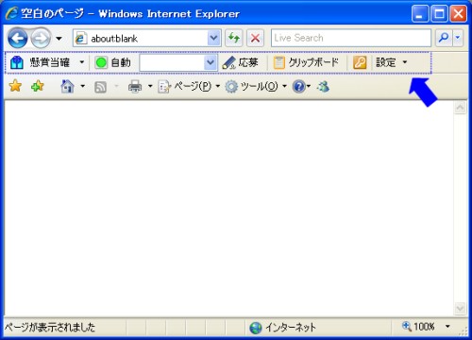Click the Forward navigation arrow

pos(41,39)
